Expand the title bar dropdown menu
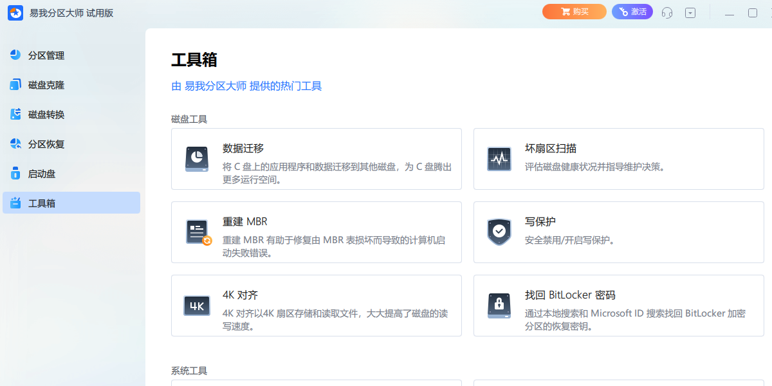Viewport: 772px width, 386px height. pyautogui.click(x=690, y=12)
